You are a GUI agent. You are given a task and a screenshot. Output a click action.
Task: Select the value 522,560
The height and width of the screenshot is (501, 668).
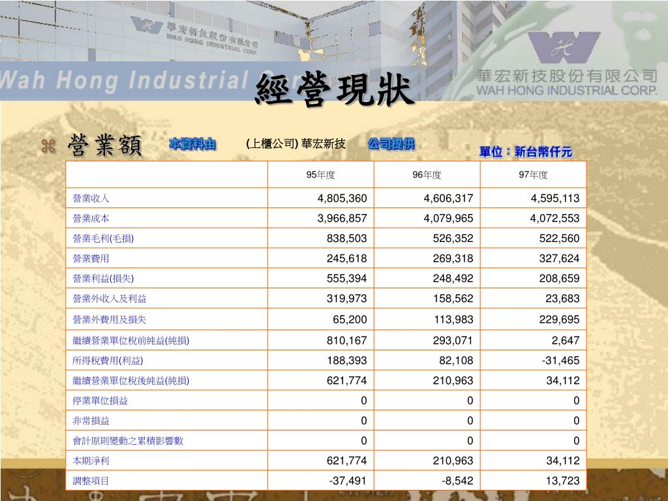click(559, 238)
